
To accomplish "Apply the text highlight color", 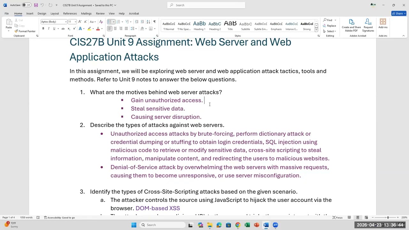I will click(89, 29).
